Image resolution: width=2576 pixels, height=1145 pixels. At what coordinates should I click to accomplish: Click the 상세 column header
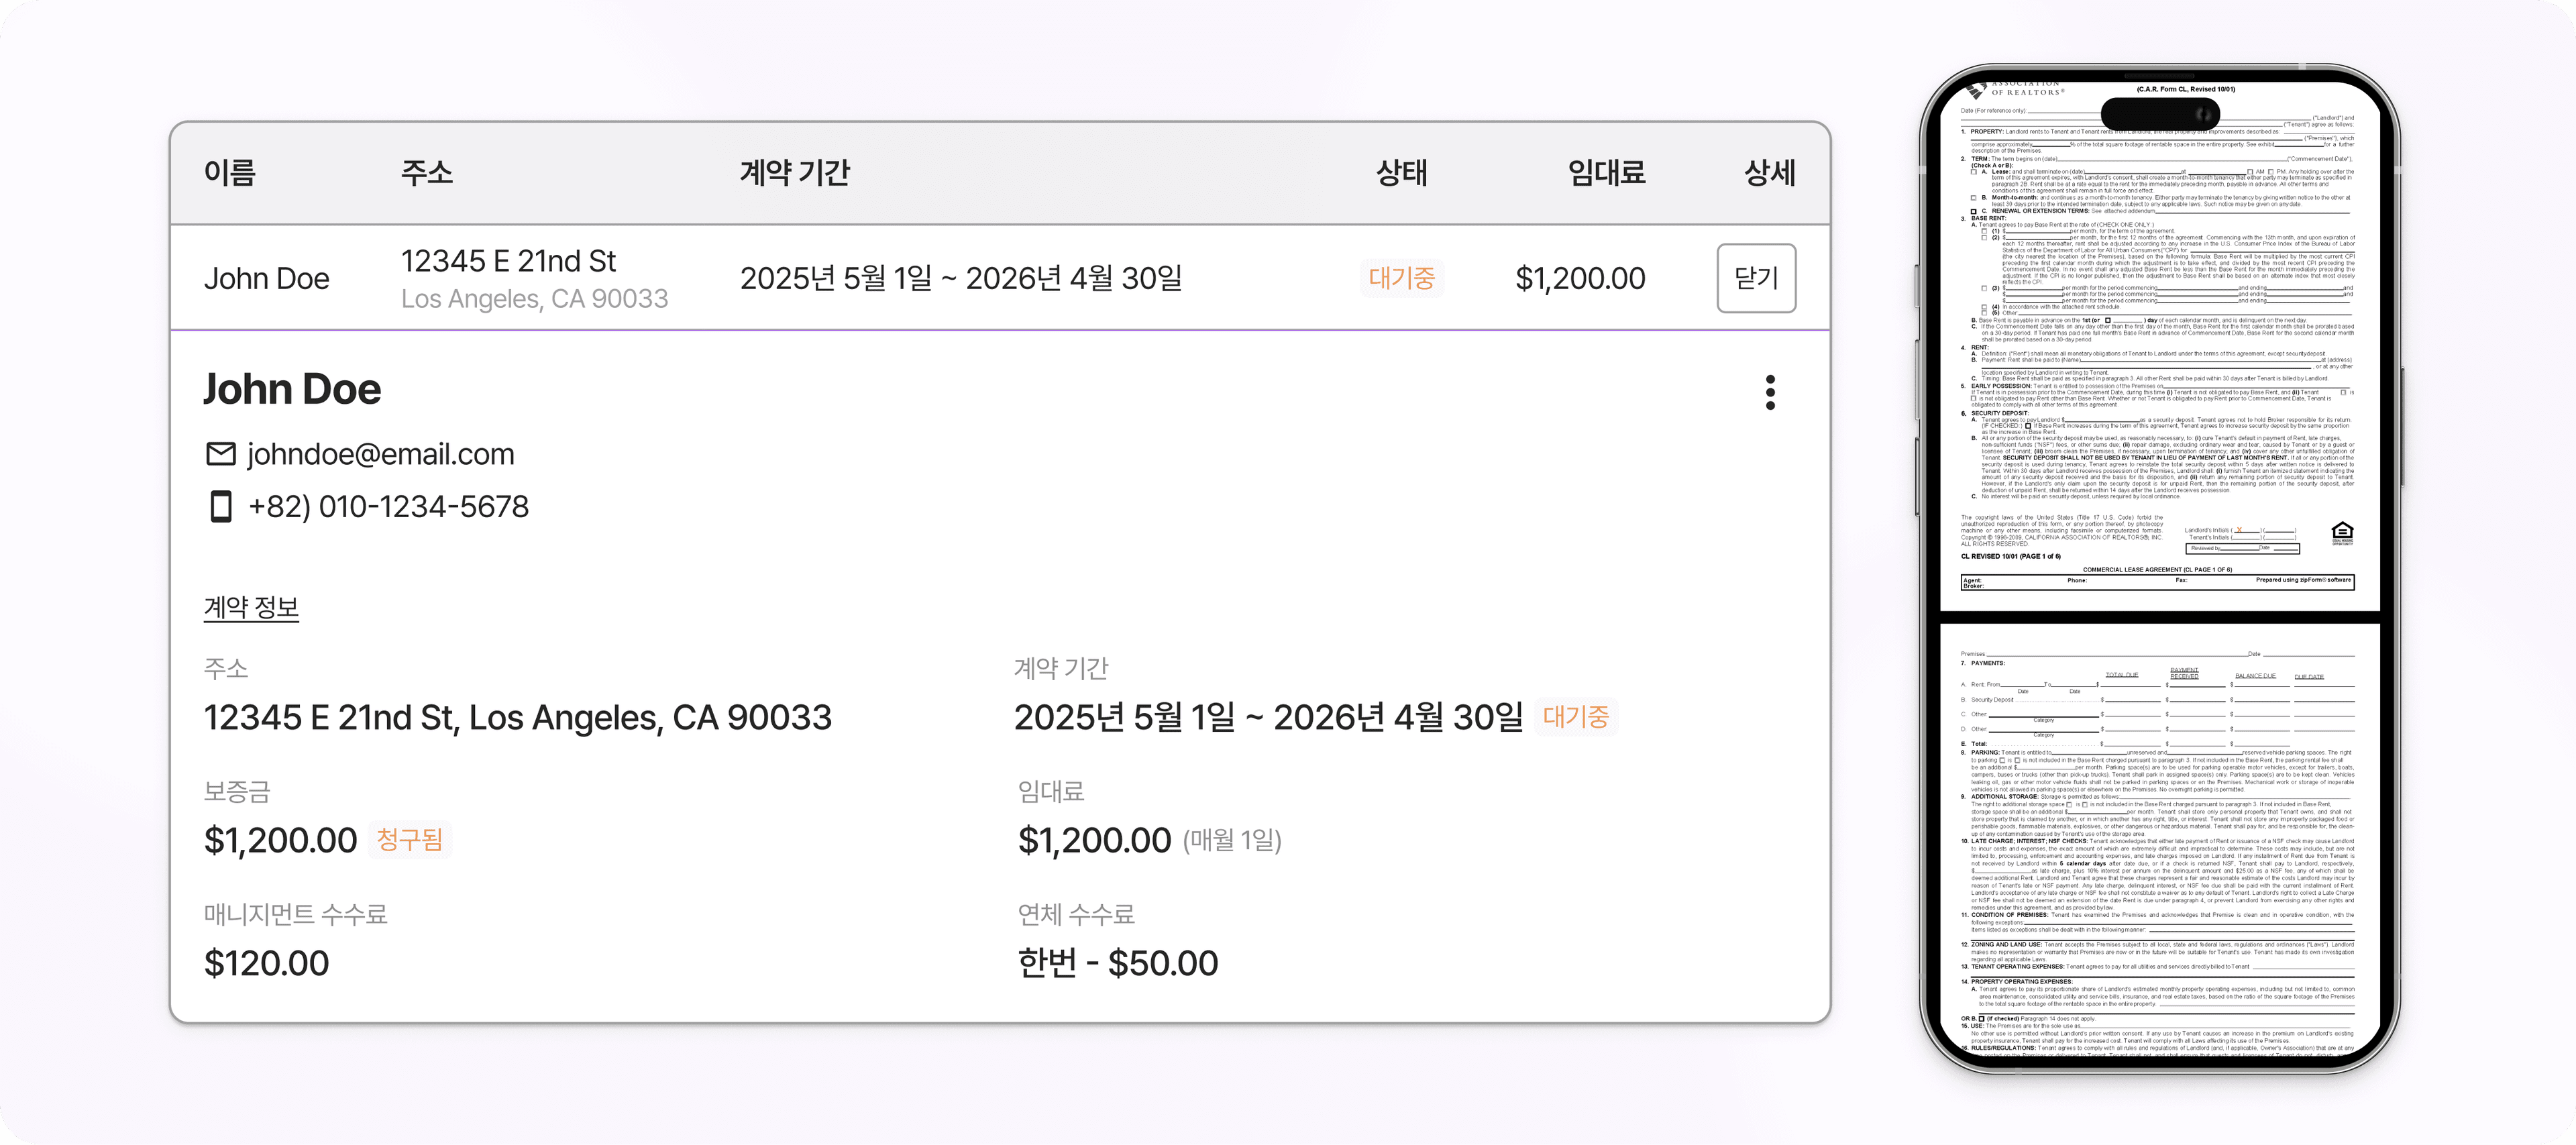point(1769,172)
